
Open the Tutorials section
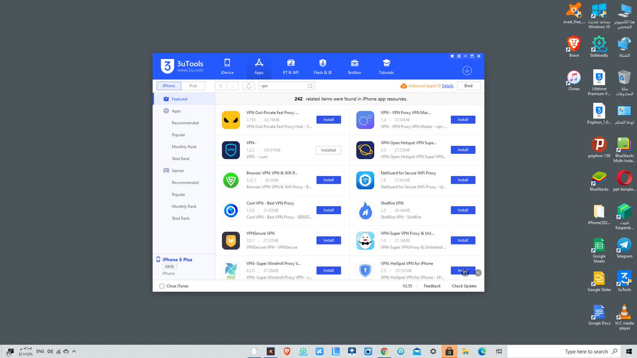(x=386, y=66)
